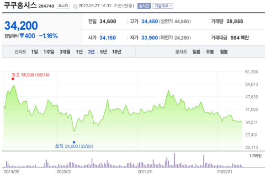Select the 1년 line chart tab
This screenshot has width=265, height=177.
(79, 52)
